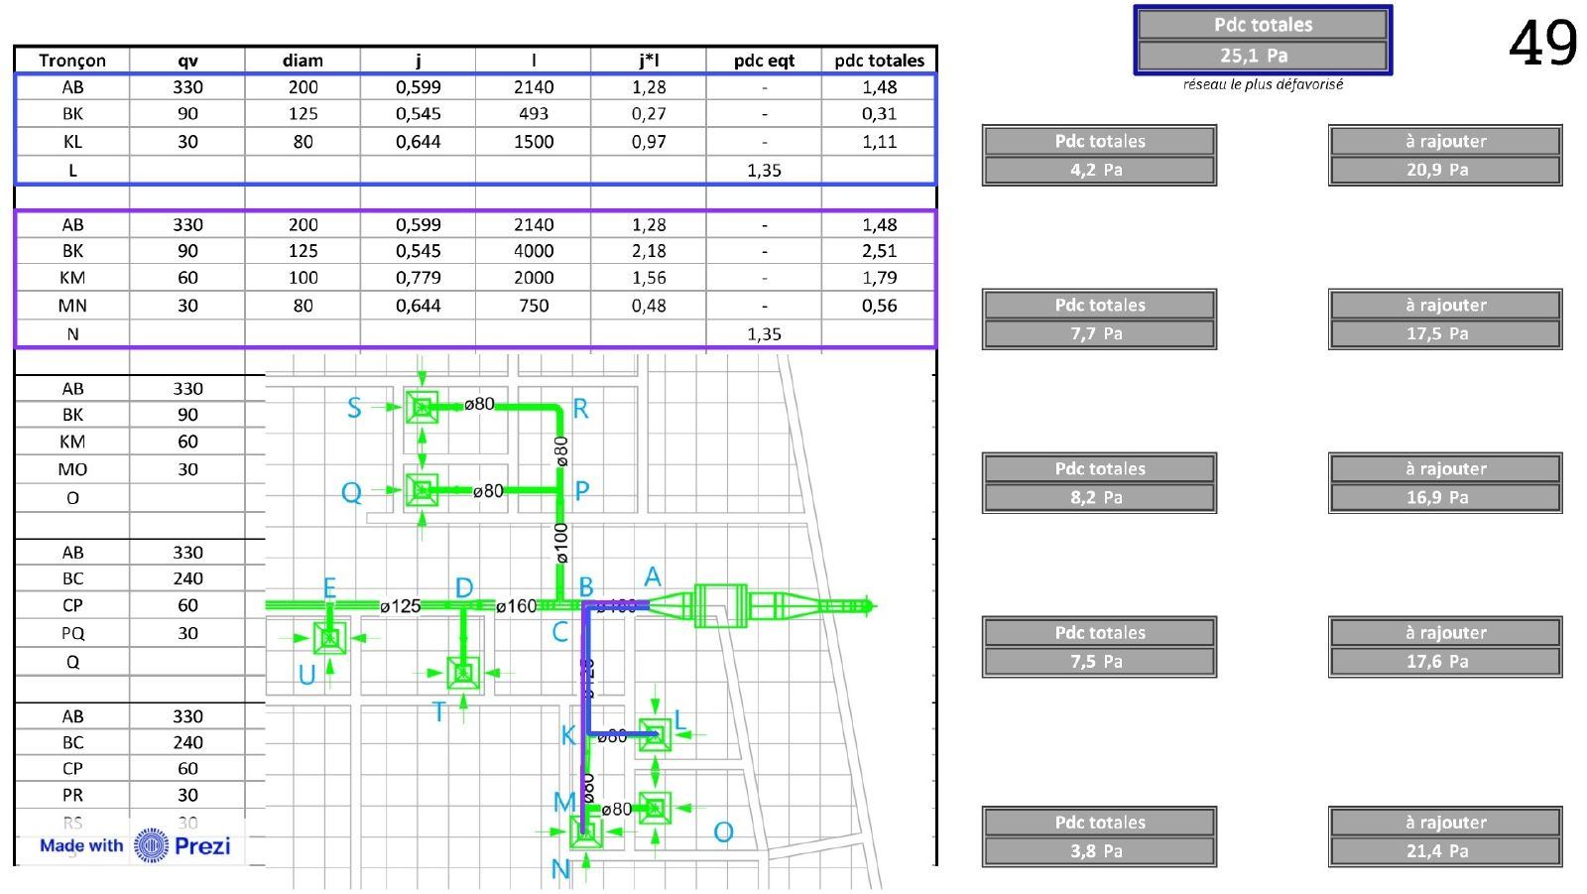
Task: Click the Pdc totales 8,2 Pa value
Action: tap(1099, 497)
